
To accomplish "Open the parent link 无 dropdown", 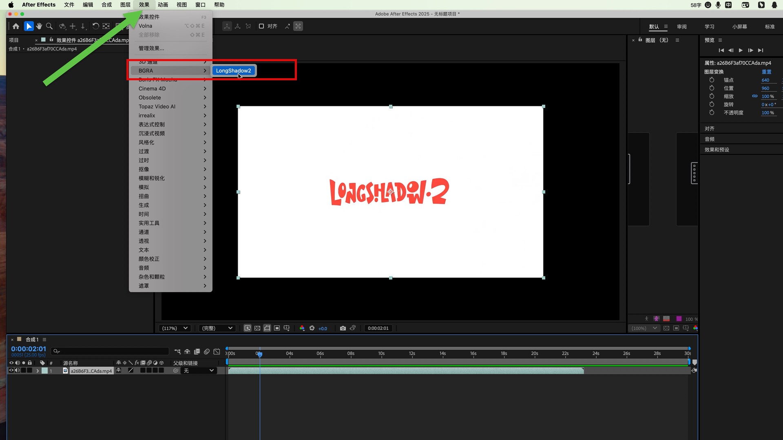I will click(x=199, y=370).
